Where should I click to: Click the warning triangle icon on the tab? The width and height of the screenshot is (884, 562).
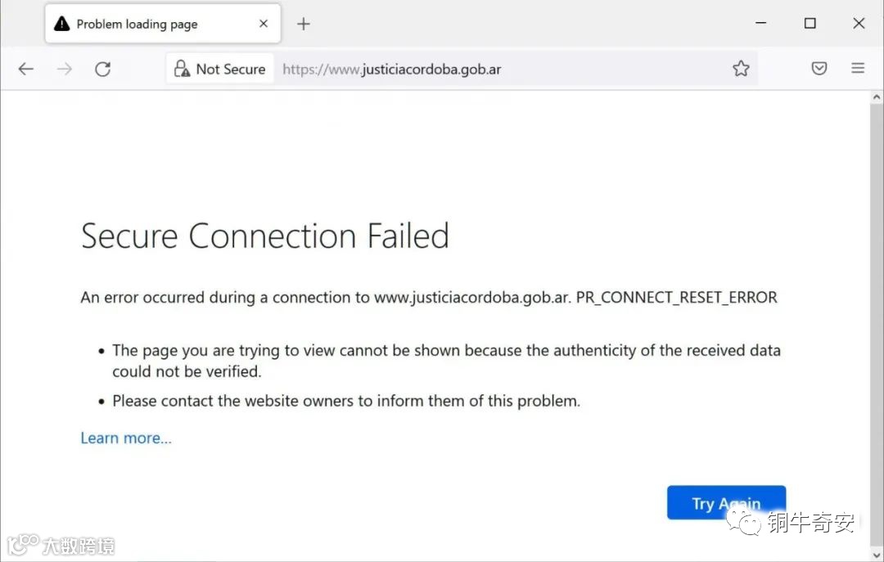click(61, 24)
